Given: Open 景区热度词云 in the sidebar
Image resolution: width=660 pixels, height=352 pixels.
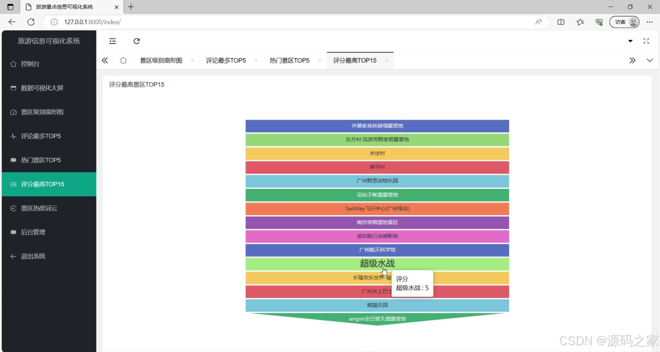Looking at the screenshot, I should pyautogui.click(x=39, y=208).
